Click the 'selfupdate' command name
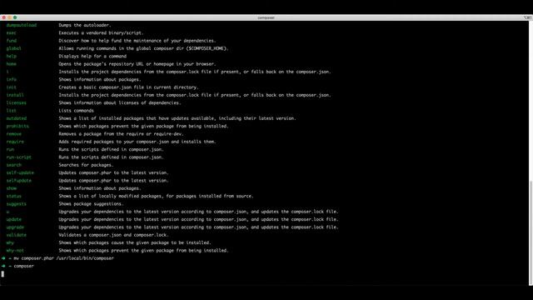Screen dimensions: 533x300 [x=18, y=181]
